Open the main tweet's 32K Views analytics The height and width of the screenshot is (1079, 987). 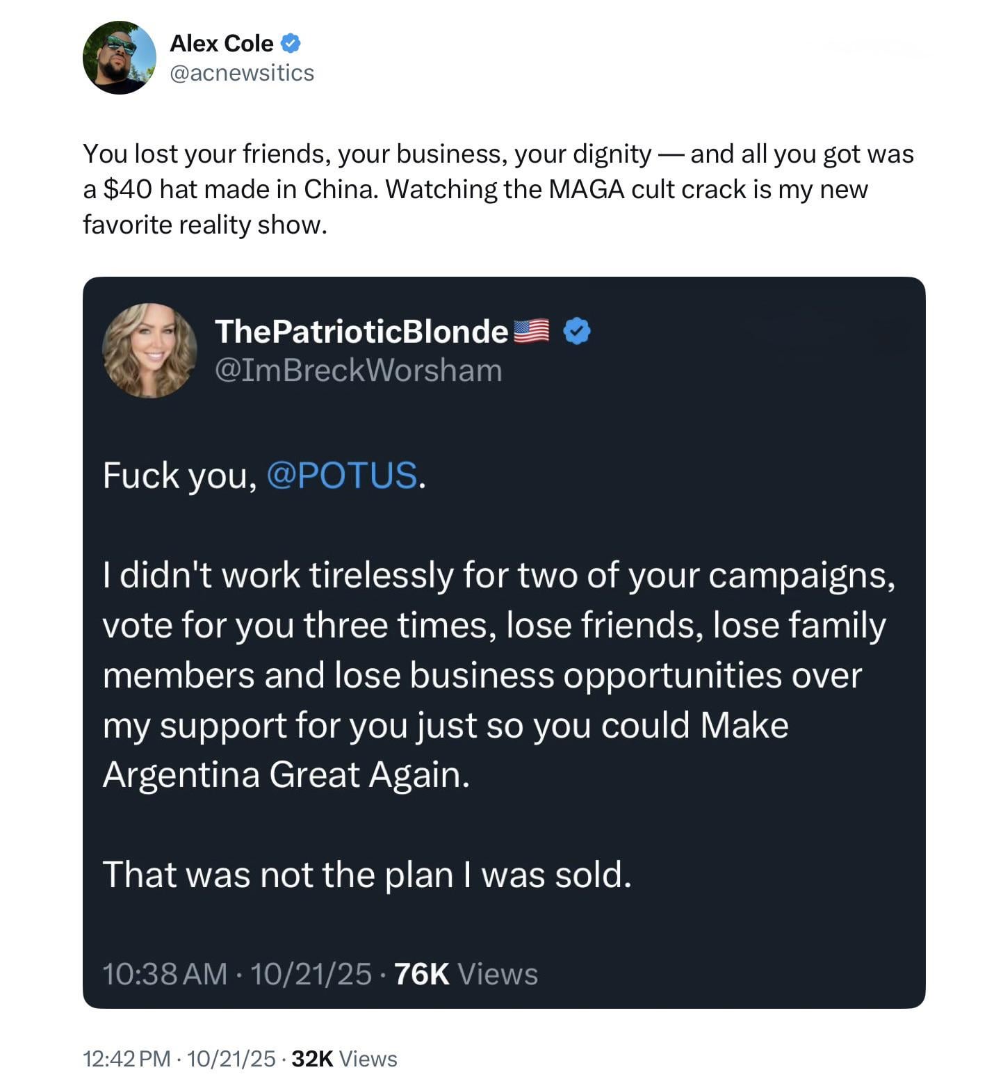pyautogui.click(x=344, y=1059)
